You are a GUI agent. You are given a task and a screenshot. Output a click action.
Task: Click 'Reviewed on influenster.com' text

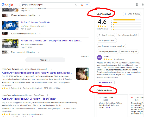(x=107, y=77)
